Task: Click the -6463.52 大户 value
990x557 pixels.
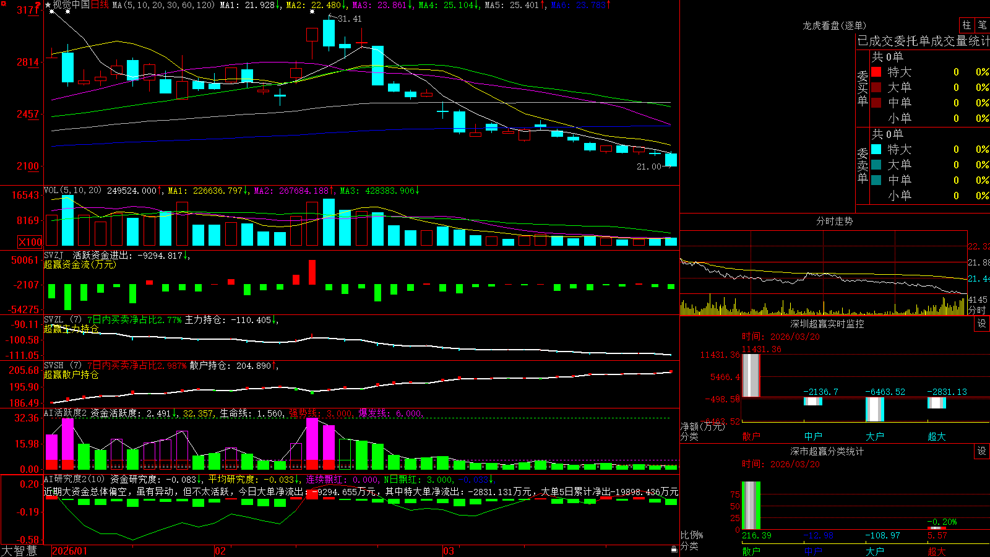Action: pyautogui.click(x=885, y=392)
